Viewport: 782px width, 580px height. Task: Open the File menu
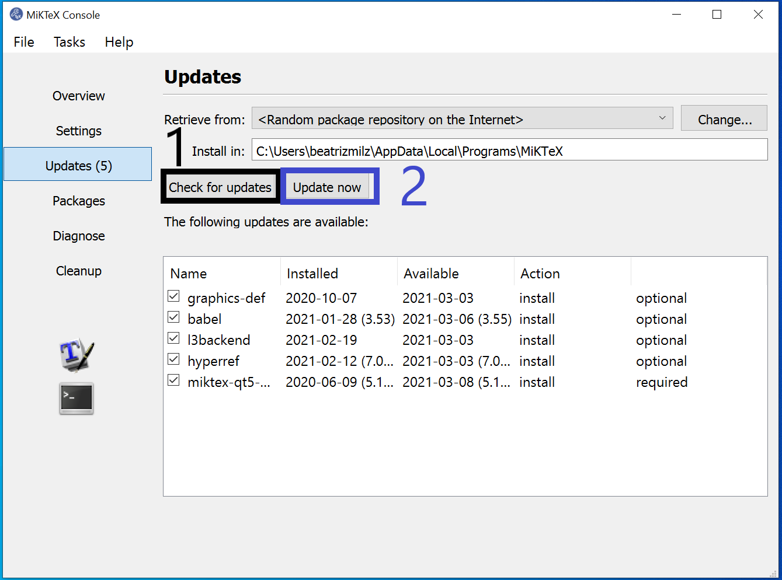tap(24, 42)
